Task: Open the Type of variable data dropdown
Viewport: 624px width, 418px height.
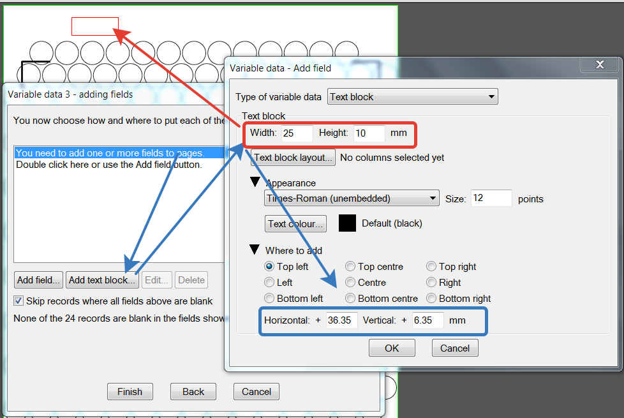Action: (412, 97)
